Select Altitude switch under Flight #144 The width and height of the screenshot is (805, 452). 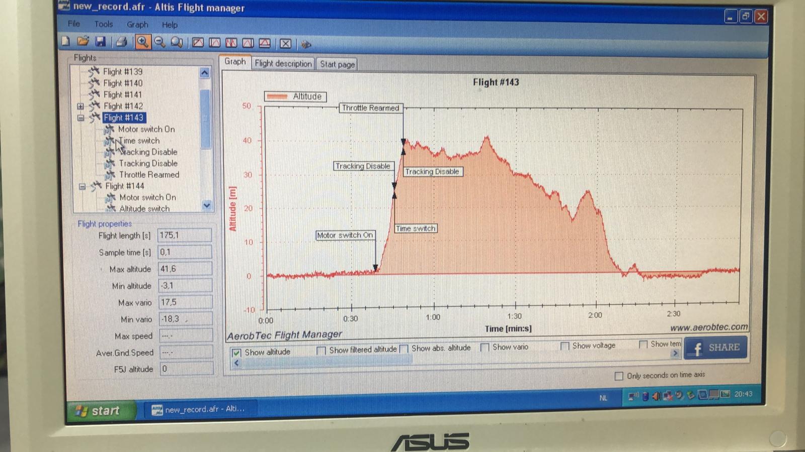pos(144,208)
